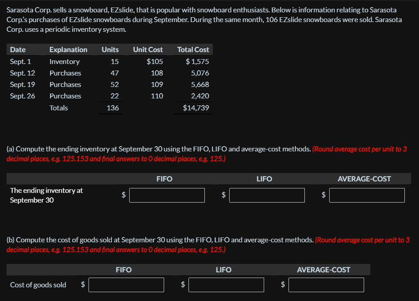Click 'The ending inventory at September 30' label
This screenshot has width=419, height=301.
[x=46, y=195]
